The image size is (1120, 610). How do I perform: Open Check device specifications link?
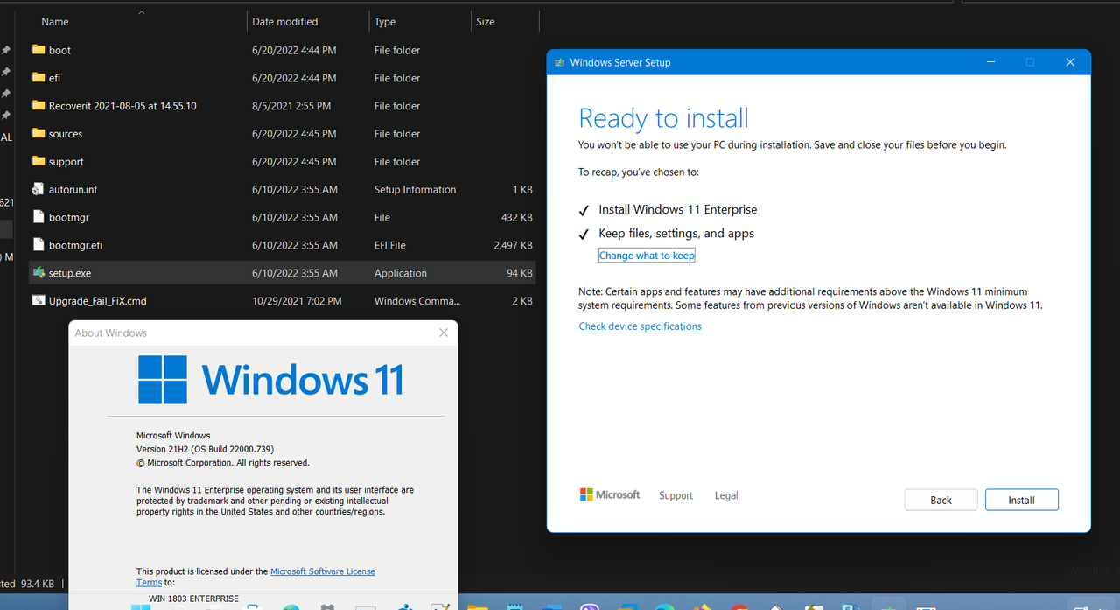tap(640, 326)
